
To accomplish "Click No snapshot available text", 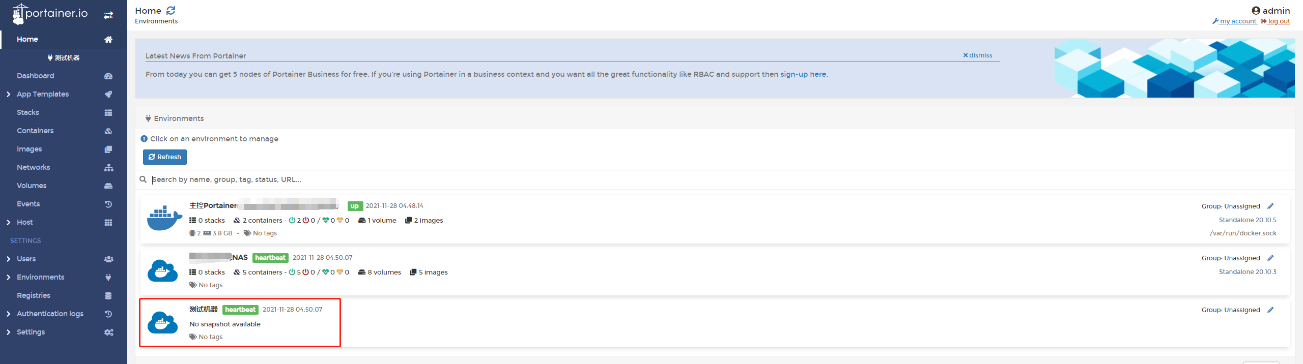I will click(x=225, y=324).
